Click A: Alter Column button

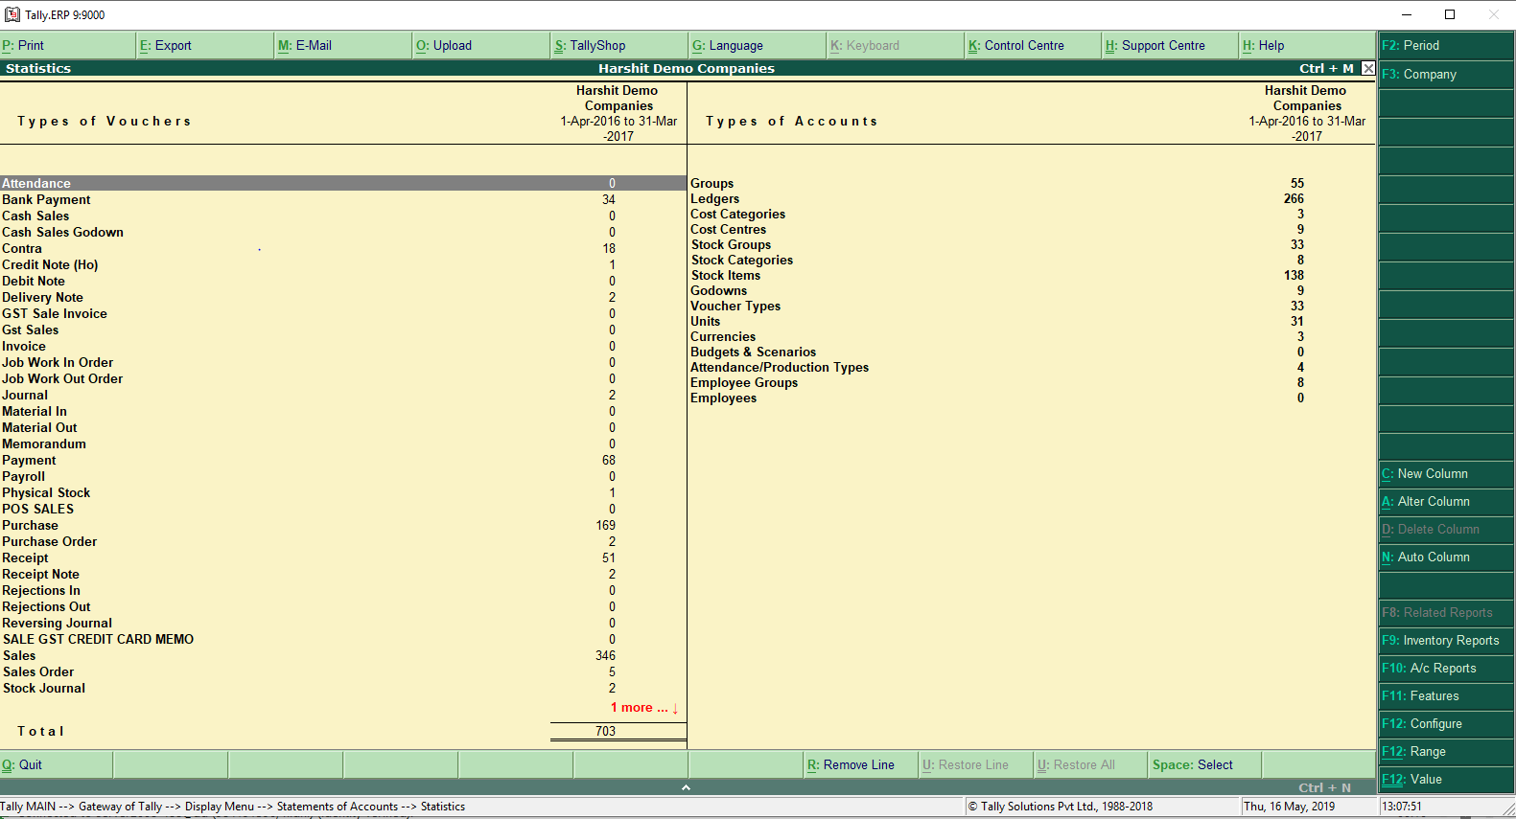1446,501
